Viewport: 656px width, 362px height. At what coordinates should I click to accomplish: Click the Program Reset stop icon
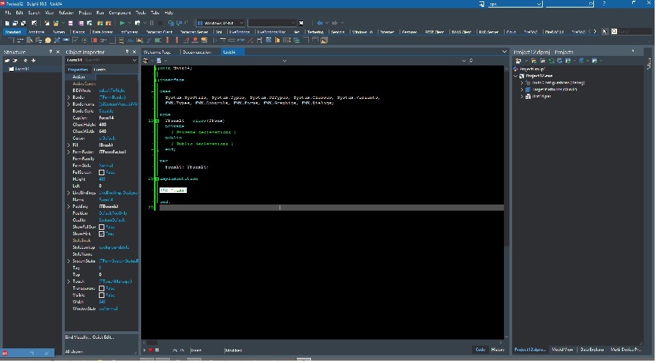160,23
